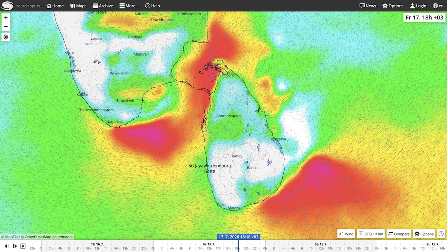This screenshot has height=252, width=447.
Task: Click the Tiruchirappalli city label
Action: point(162,19)
